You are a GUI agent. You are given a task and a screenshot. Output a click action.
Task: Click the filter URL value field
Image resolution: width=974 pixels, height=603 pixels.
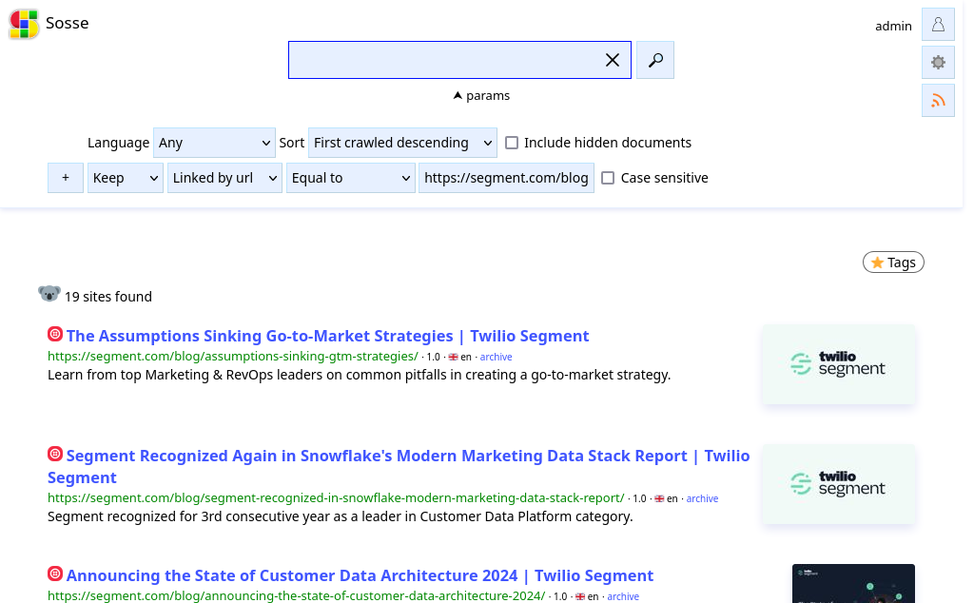point(506,178)
